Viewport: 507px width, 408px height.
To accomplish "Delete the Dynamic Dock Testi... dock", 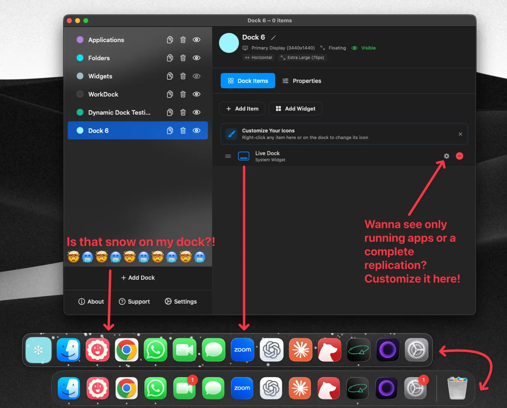I will pyautogui.click(x=183, y=113).
